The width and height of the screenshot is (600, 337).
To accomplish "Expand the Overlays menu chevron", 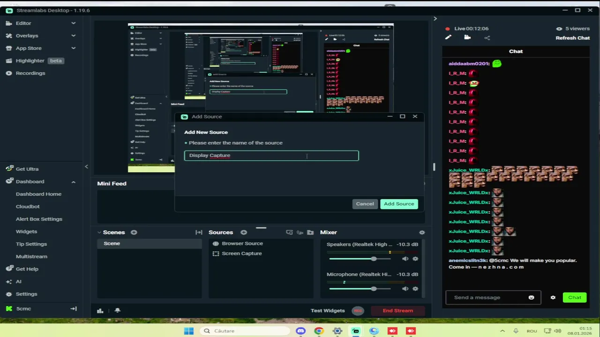I will pyautogui.click(x=73, y=36).
